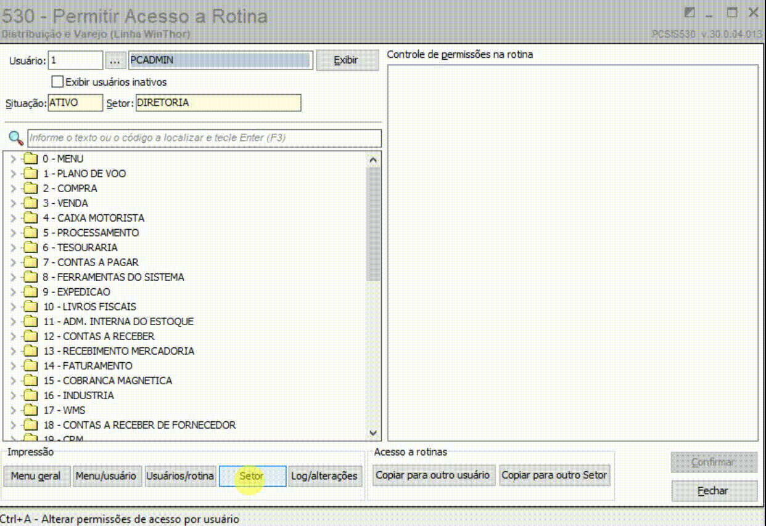This screenshot has height=526, width=766.
Task: Click the folder icon of 16 - INDUSTRIA
Action: 31,395
